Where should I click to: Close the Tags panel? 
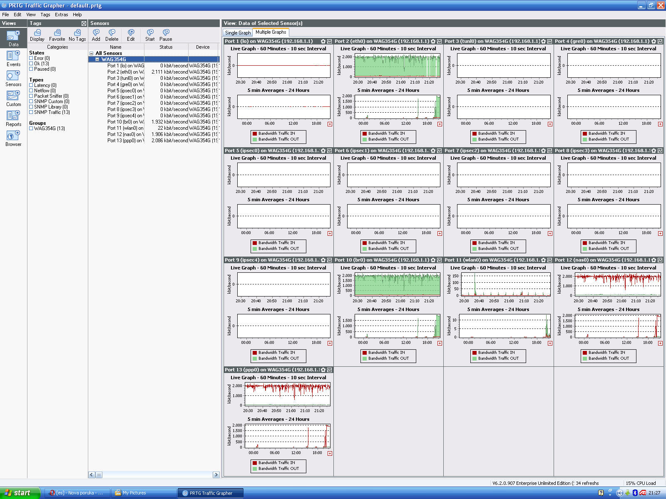(84, 23)
